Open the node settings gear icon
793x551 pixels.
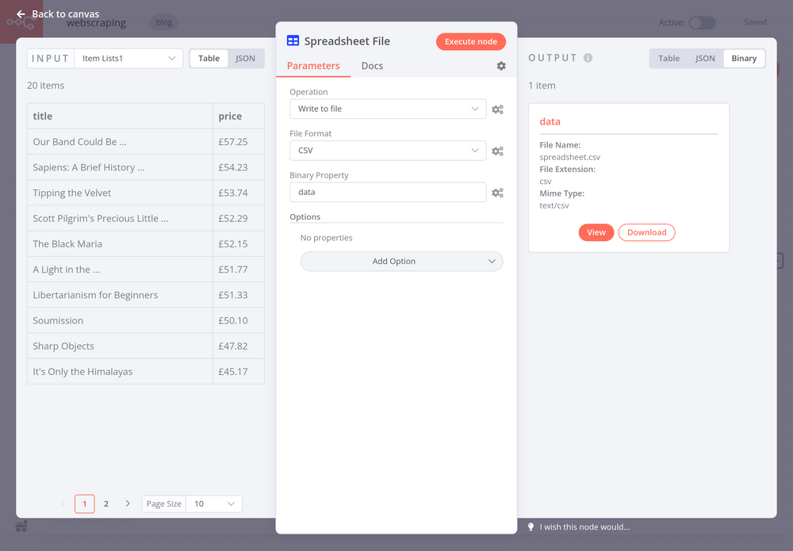point(501,66)
